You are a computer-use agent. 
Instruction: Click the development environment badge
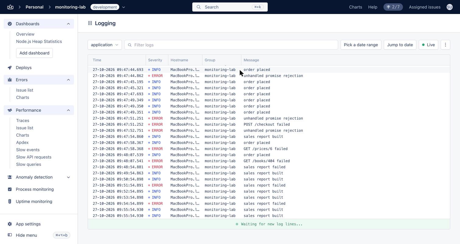tap(105, 7)
